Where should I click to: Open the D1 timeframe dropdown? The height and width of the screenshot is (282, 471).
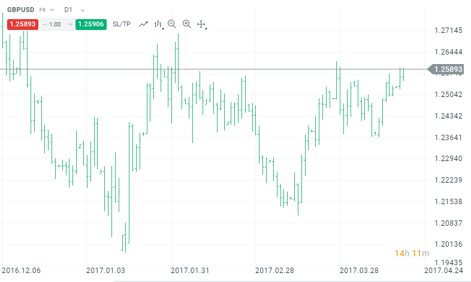point(82,10)
